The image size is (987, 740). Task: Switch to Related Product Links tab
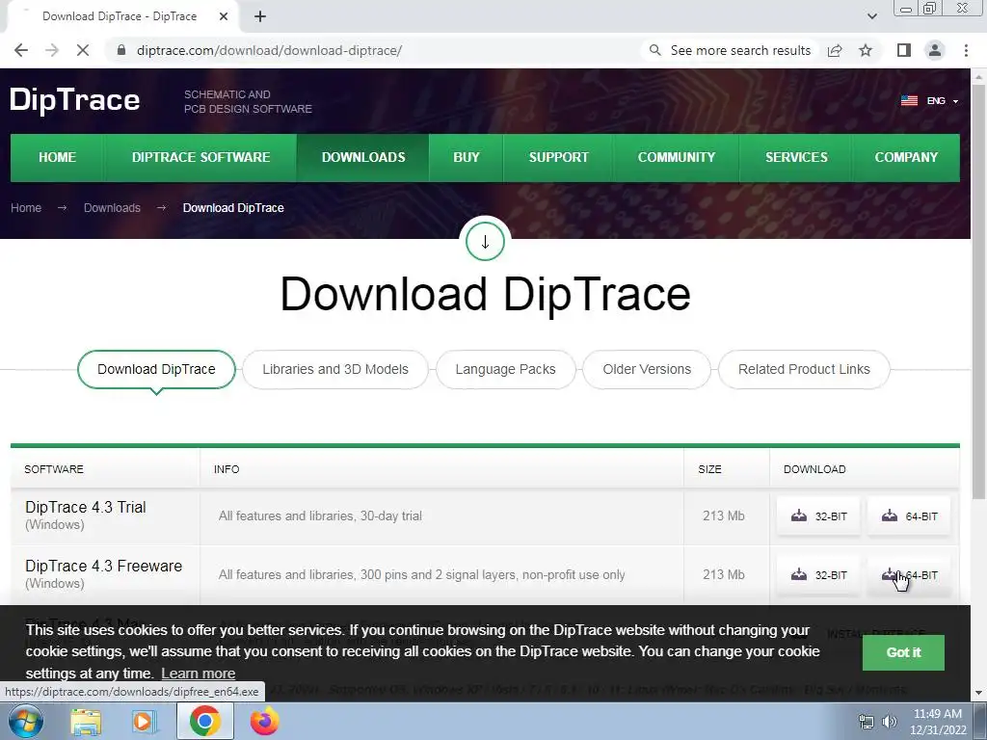pos(804,369)
